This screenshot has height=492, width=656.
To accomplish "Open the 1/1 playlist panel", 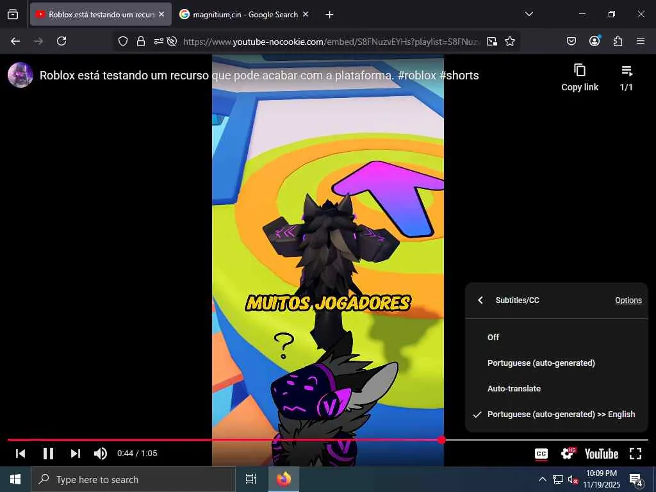I will (627, 78).
